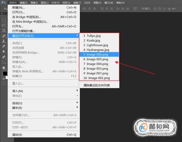Close the open 文件(F) menu
Image resolution: width=182 pixels, height=142 pixels.
point(13,3)
